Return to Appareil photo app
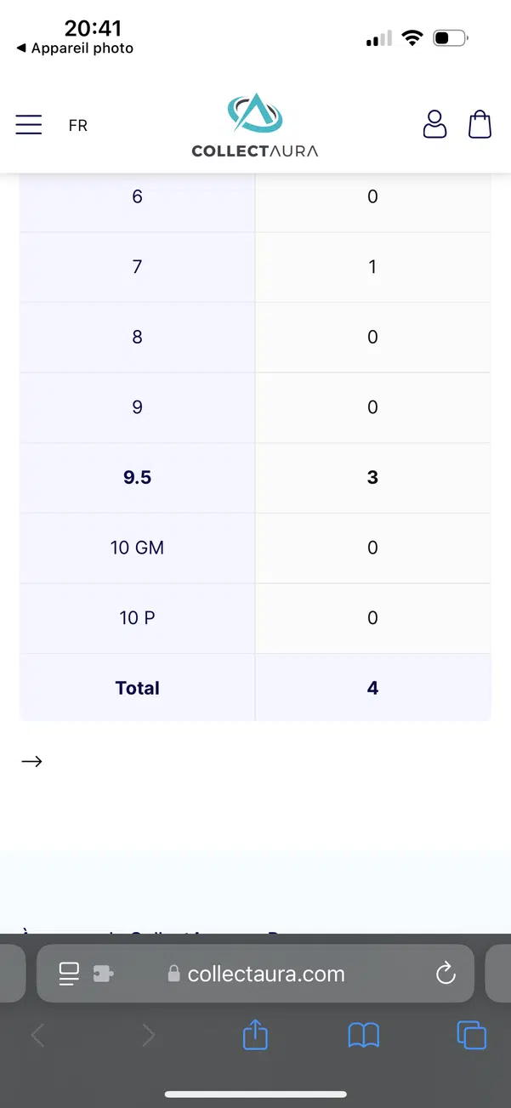The height and width of the screenshot is (1108, 511). 75,48
